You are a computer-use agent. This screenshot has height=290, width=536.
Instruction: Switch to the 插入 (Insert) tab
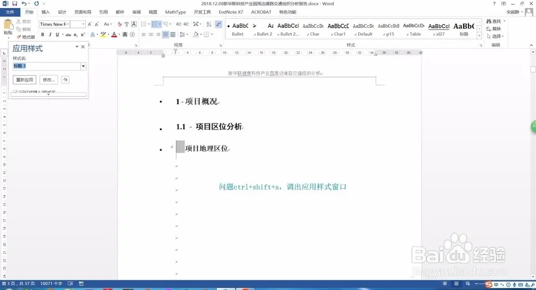tap(46, 12)
